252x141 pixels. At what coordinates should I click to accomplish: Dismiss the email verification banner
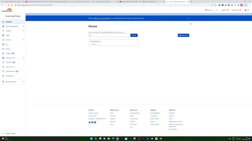point(188,18)
